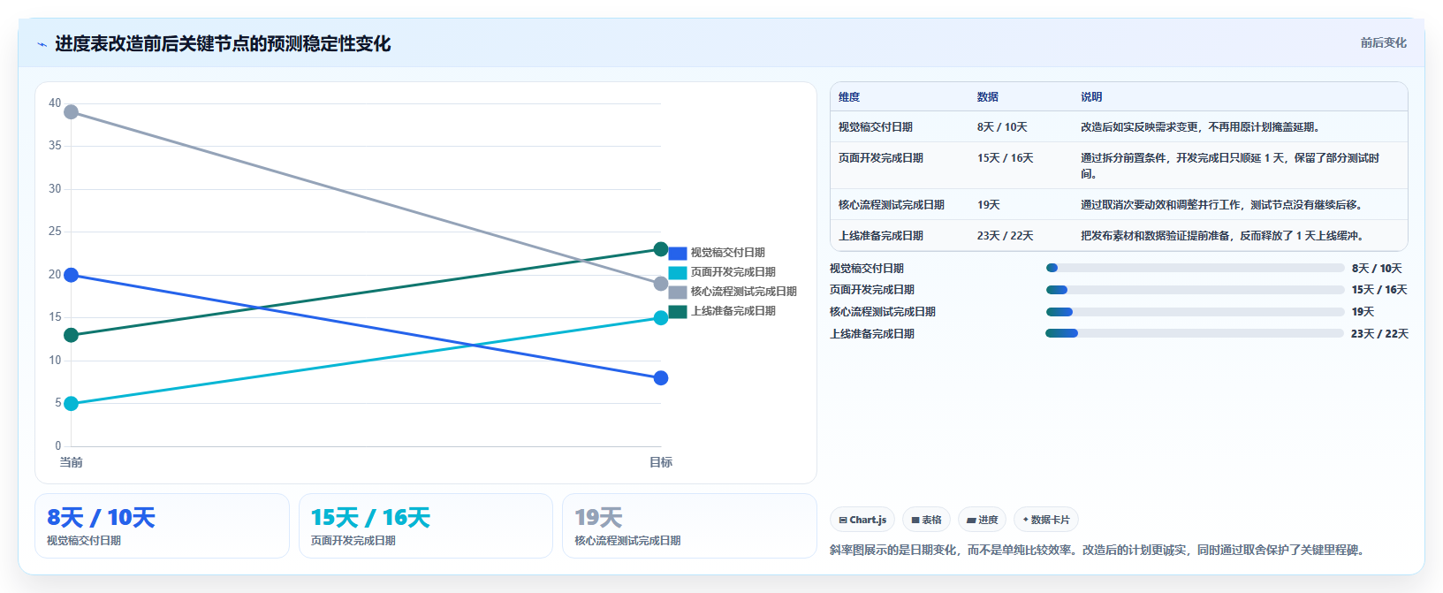Screen dimensions: 1443x593
Task: Click the explanation starting 把发布素材和数据验证提前准备
Action: pyautogui.click(x=1224, y=236)
